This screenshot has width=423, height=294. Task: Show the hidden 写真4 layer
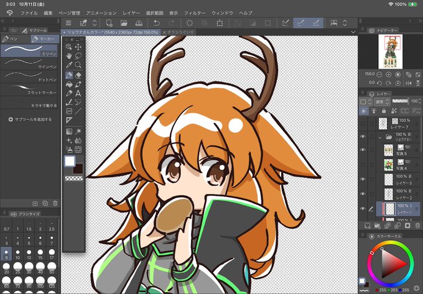pos(363,165)
